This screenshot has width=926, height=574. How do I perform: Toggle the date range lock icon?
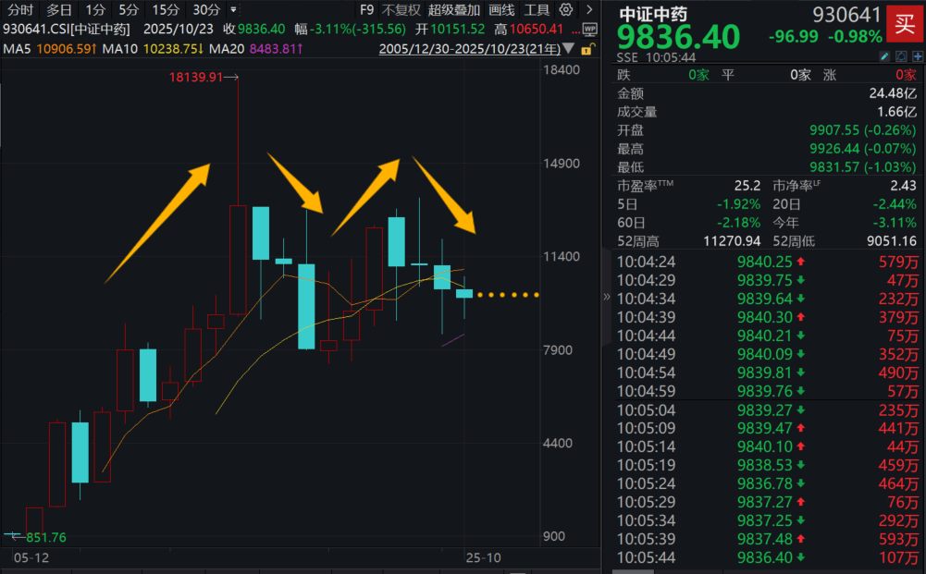(x=587, y=49)
